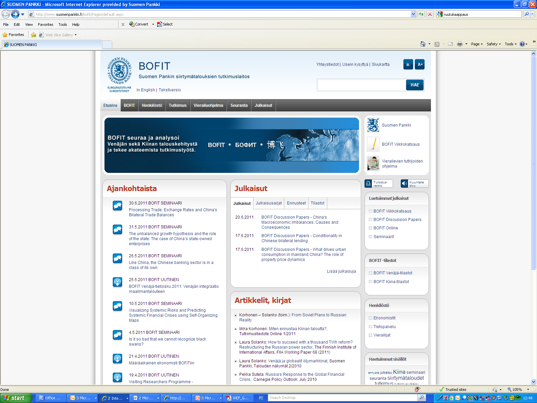
Task: Select Henkilöstö navigation tab
Action: tap(152, 105)
